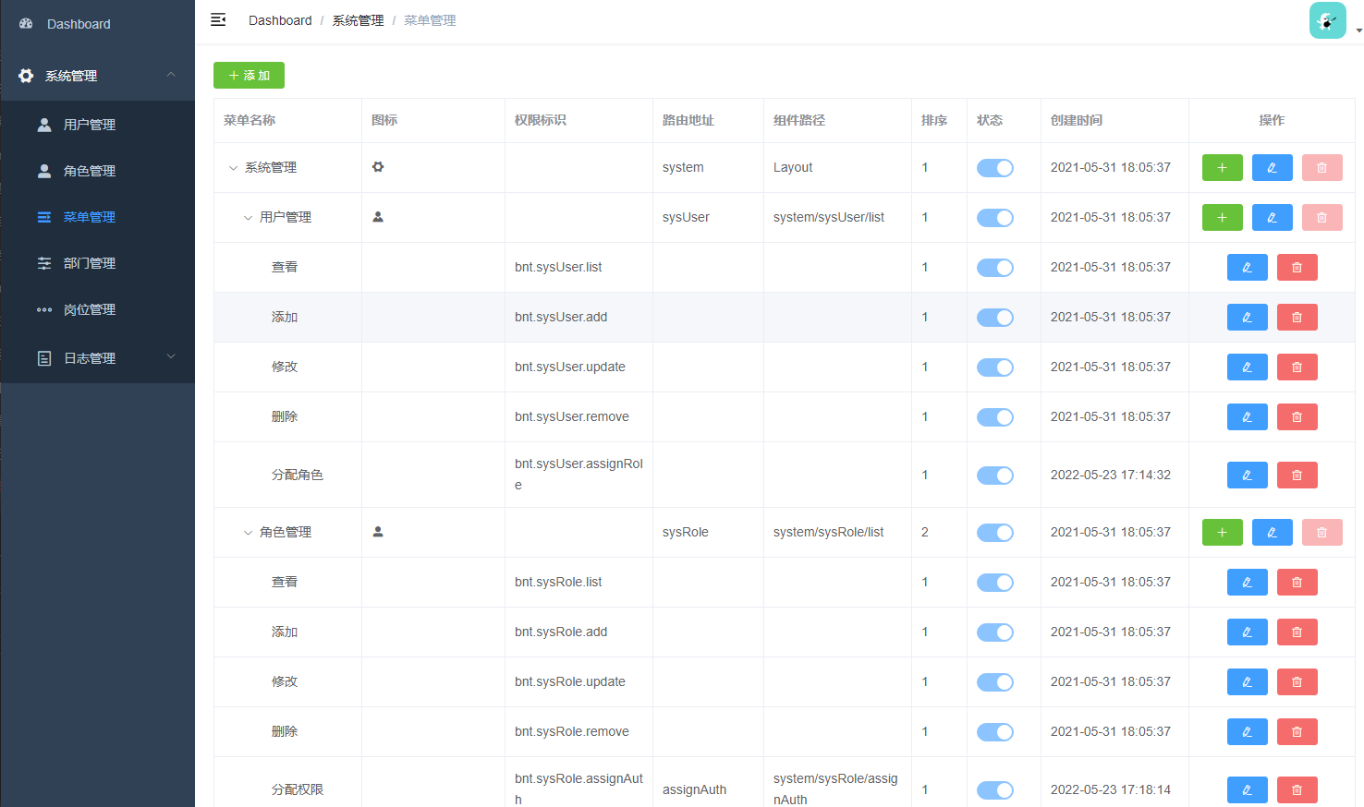1364x807 pixels.
Task: Edit the bnt.sysUser.add row
Action: pyautogui.click(x=1247, y=318)
